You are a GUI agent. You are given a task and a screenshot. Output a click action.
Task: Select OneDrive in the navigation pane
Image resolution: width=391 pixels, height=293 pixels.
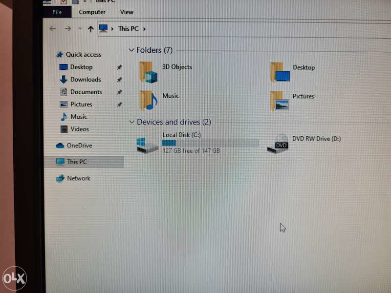pos(79,145)
